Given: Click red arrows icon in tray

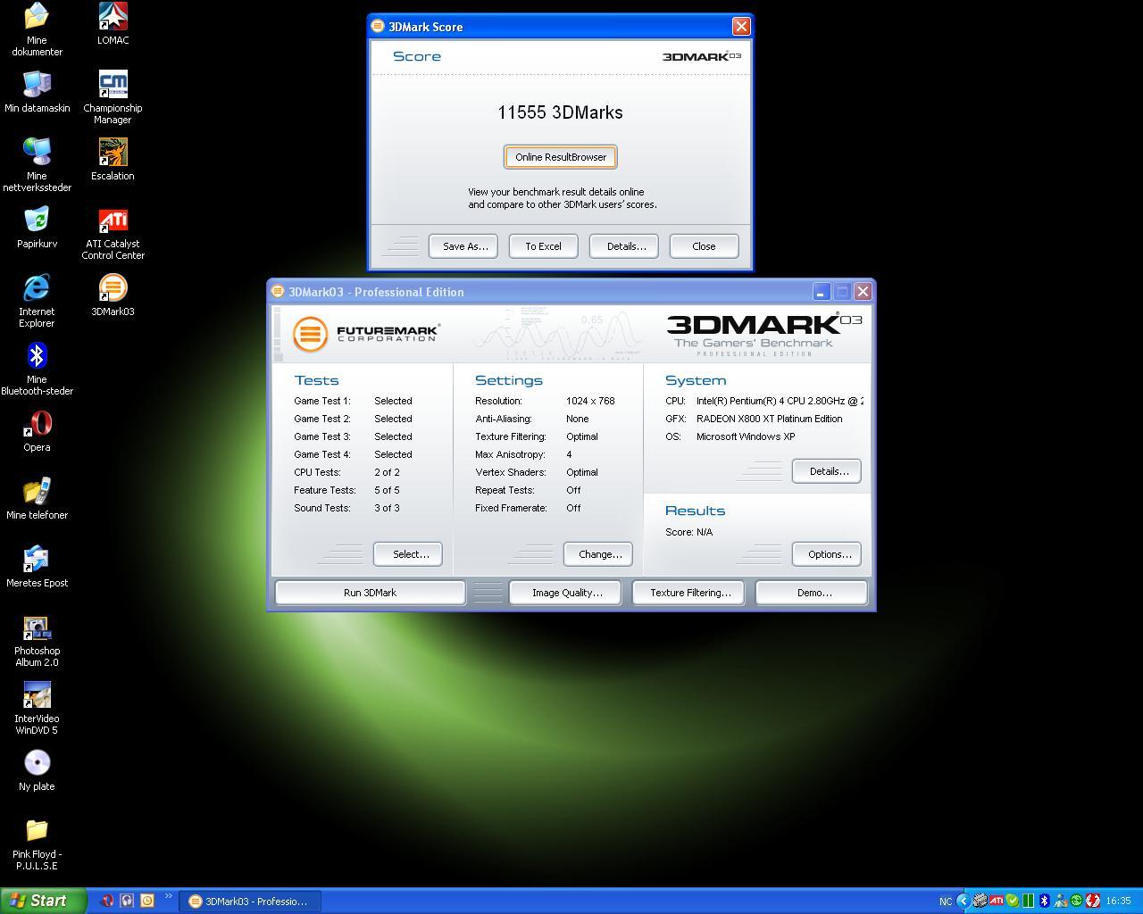Looking at the screenshot, I should pyautogui.click(x=1093, y=901).
